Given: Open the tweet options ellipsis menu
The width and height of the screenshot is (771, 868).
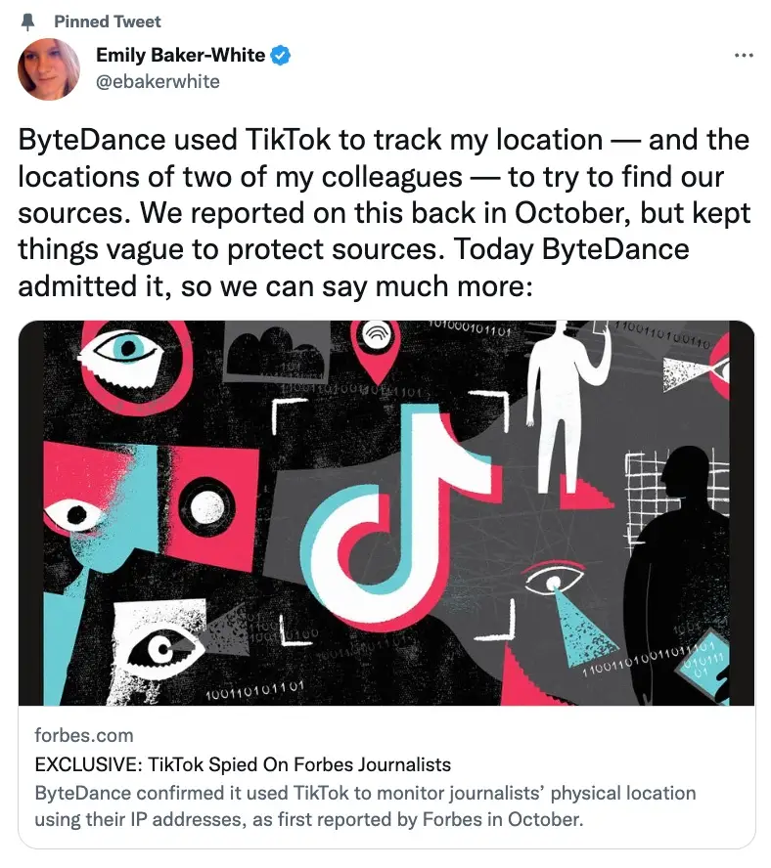Looking at the screenshot, I should 745,56.
